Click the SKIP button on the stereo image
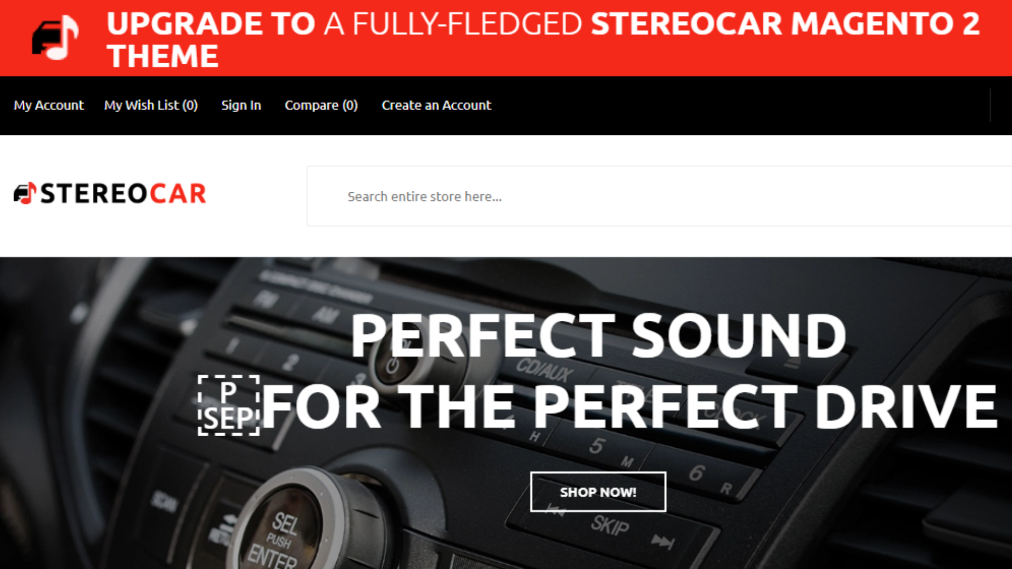The image size is (1012, 569). tap(610, 525)
